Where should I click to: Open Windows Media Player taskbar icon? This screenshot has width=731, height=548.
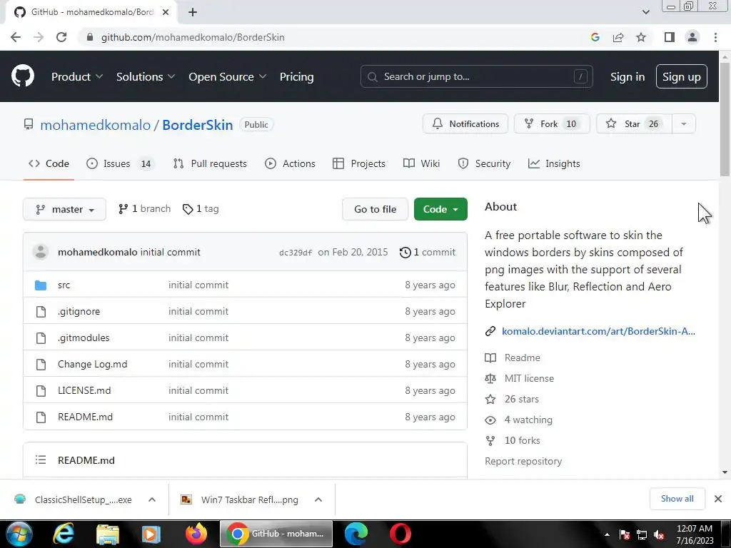click(x=151, y=534)
